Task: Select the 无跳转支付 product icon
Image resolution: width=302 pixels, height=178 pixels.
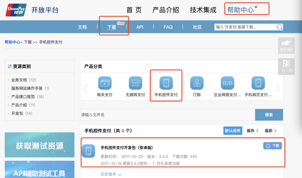Action: [135, 83]
